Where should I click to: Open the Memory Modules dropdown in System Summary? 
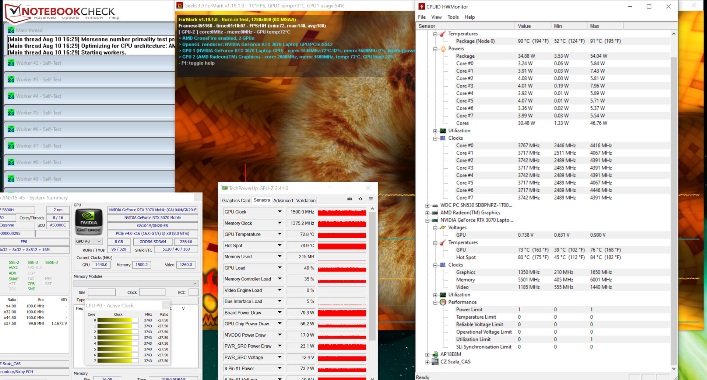[x=136, y=283]
